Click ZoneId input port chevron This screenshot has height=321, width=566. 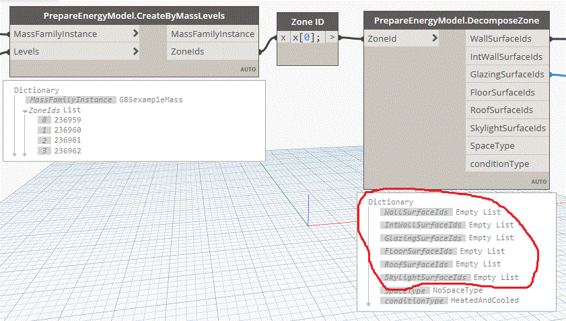(435, 38)
